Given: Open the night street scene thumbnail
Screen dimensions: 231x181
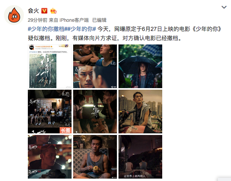Looking at the screenshot, I should coord(95,112).
